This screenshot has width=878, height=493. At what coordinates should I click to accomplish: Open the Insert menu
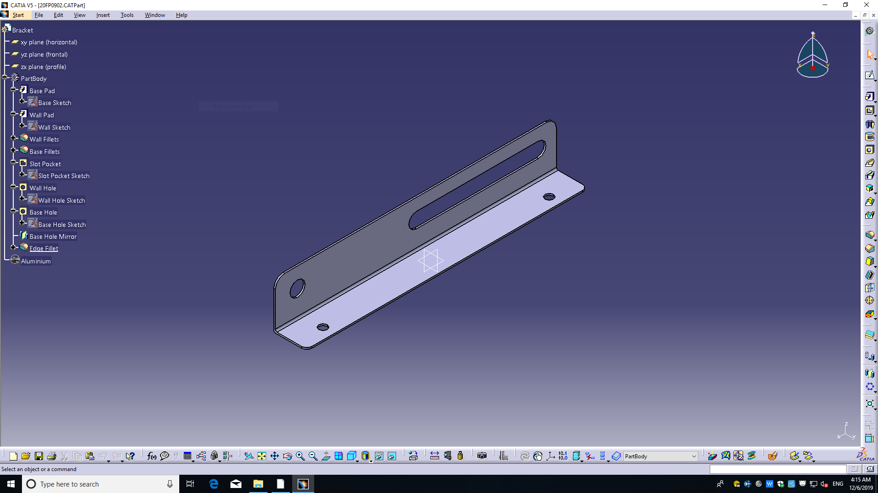(103, 15)
